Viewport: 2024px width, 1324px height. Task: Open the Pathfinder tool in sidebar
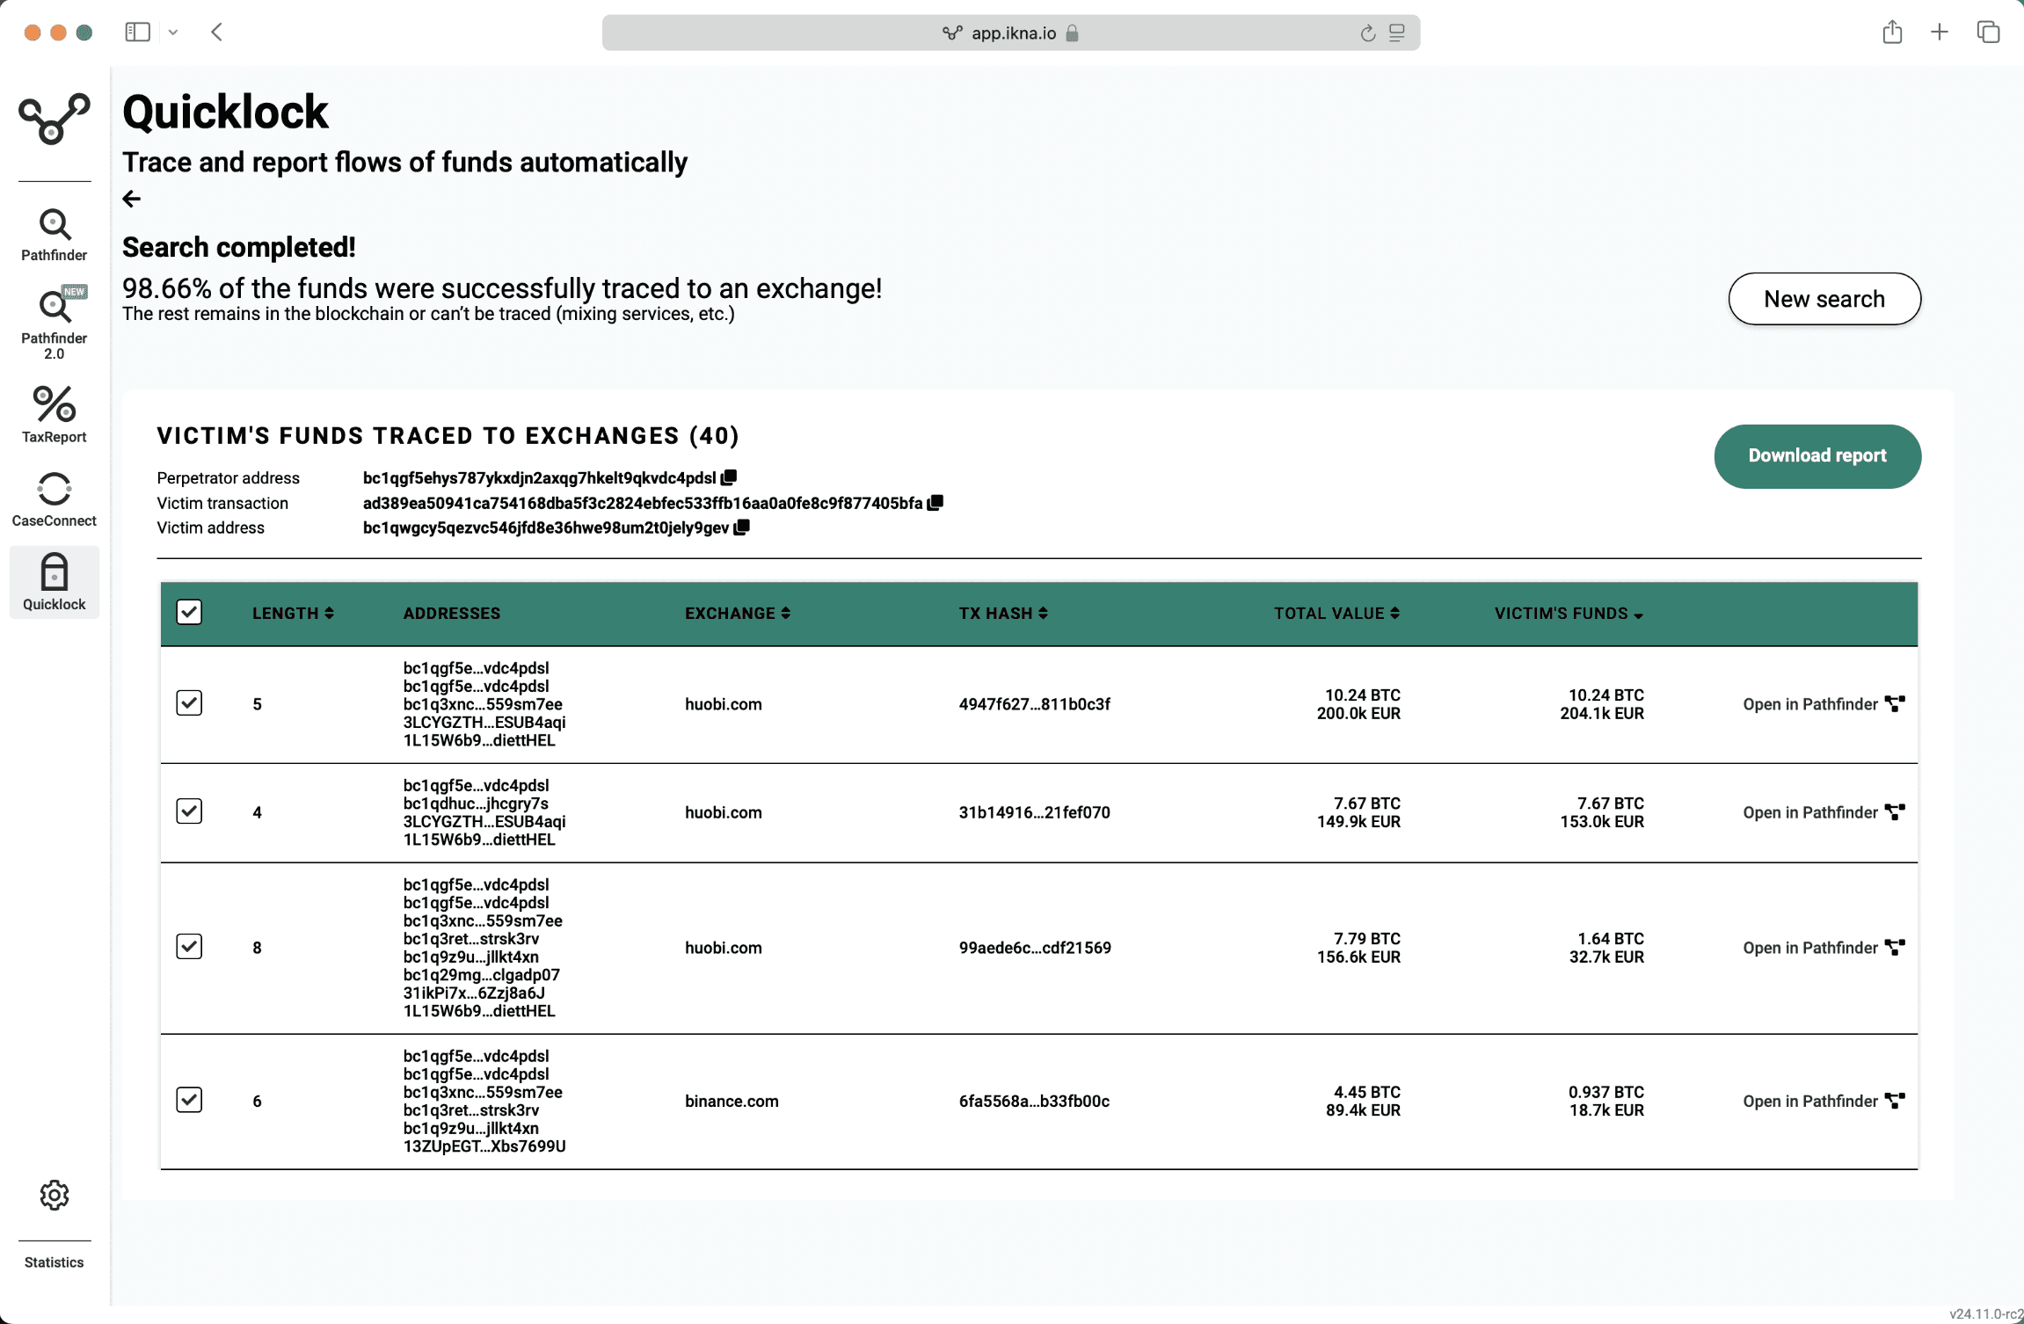click(54, 235)
